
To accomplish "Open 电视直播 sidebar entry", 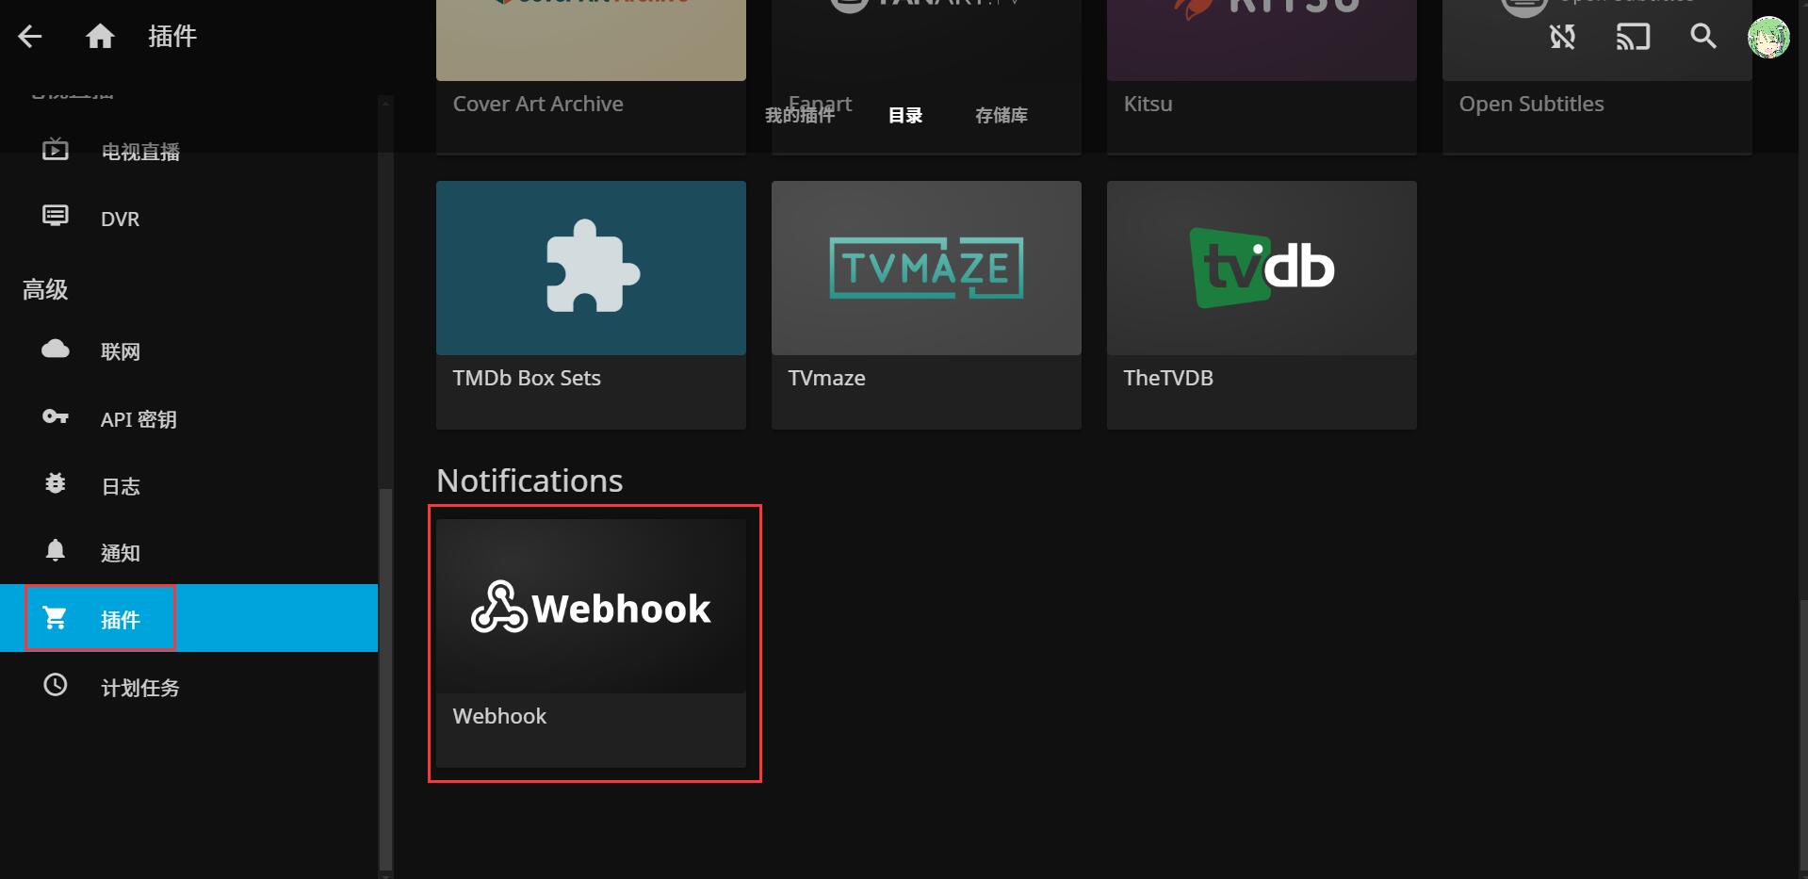I will 139,152.
